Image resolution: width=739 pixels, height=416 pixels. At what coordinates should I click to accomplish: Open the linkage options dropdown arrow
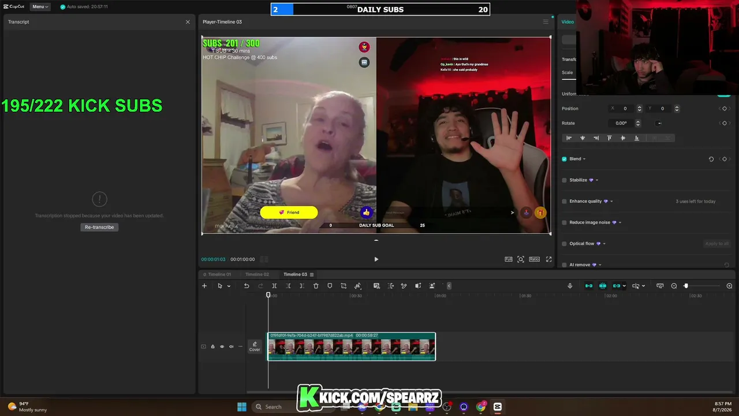[624, 286]
